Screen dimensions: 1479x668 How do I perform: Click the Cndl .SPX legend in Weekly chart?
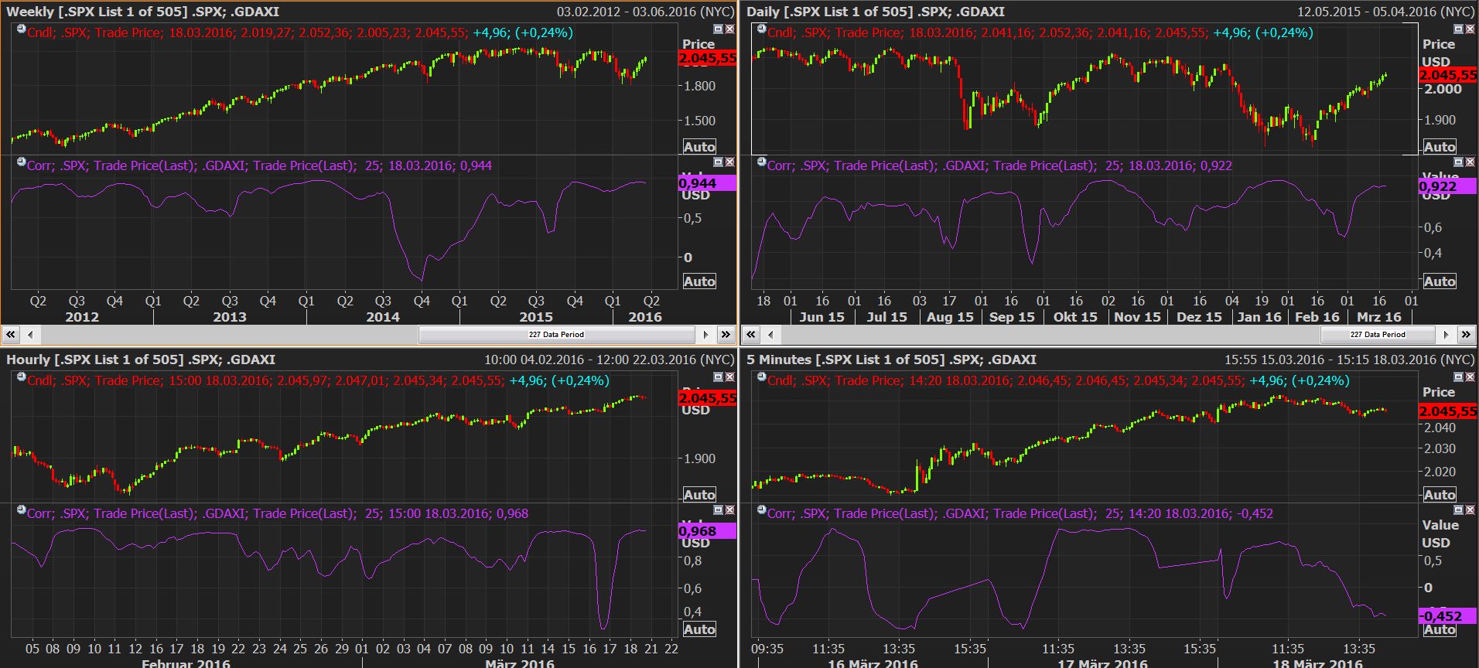(x=300, y=32)
